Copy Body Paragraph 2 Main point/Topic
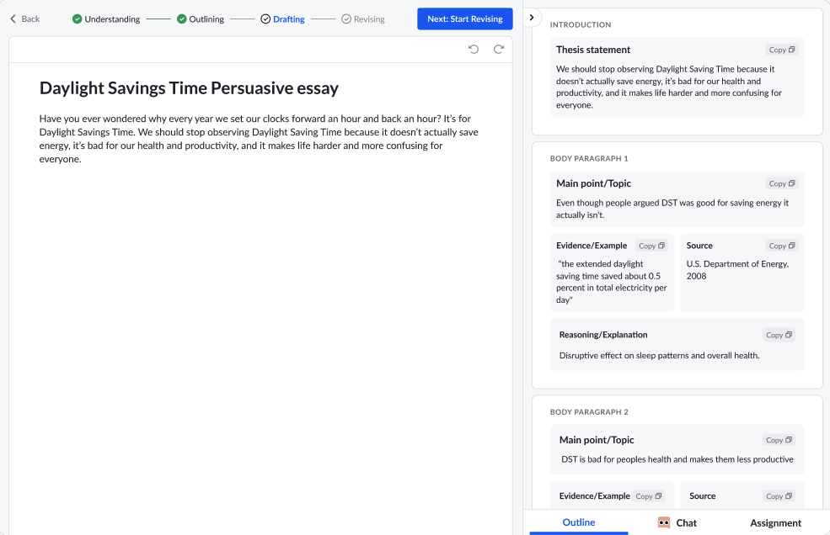The height and width of the screenshot is (535, 830). [x=779, y=441]
